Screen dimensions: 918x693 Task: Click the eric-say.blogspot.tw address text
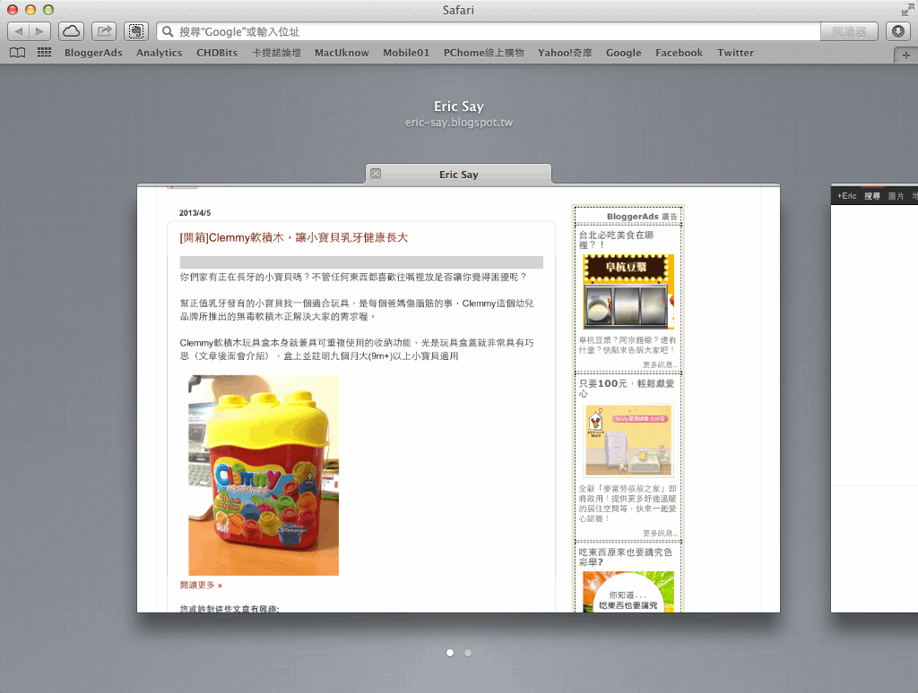[x=459, y=123]
